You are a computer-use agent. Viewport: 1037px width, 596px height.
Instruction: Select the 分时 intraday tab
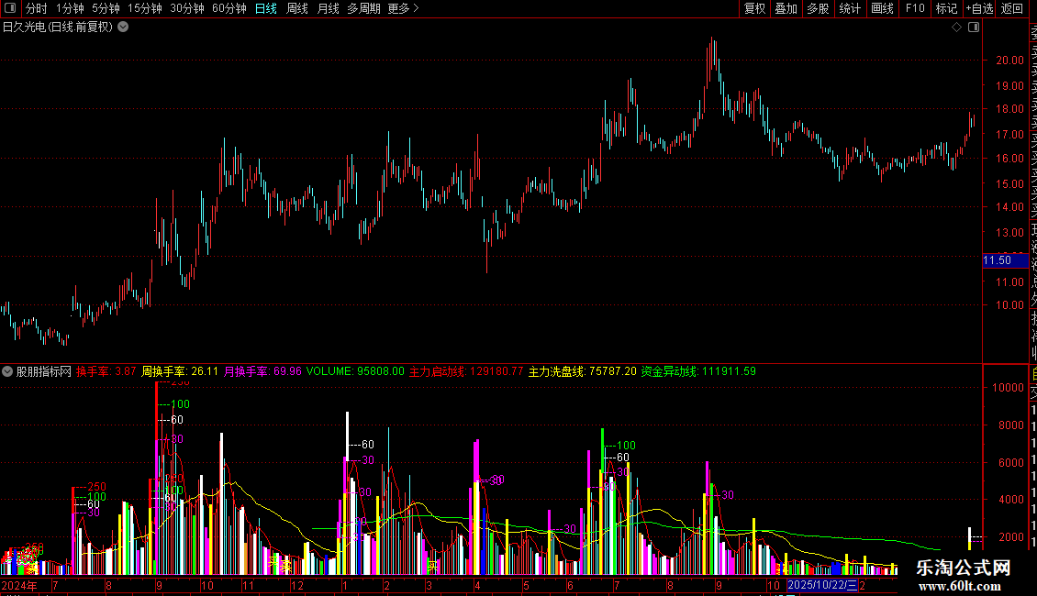37,8
